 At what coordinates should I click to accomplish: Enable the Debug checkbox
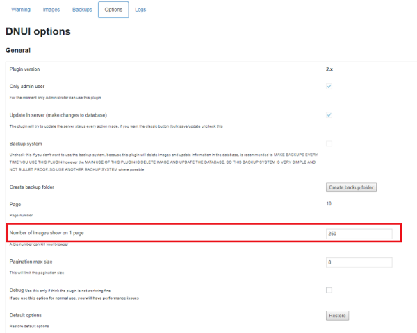pos(329,289)
